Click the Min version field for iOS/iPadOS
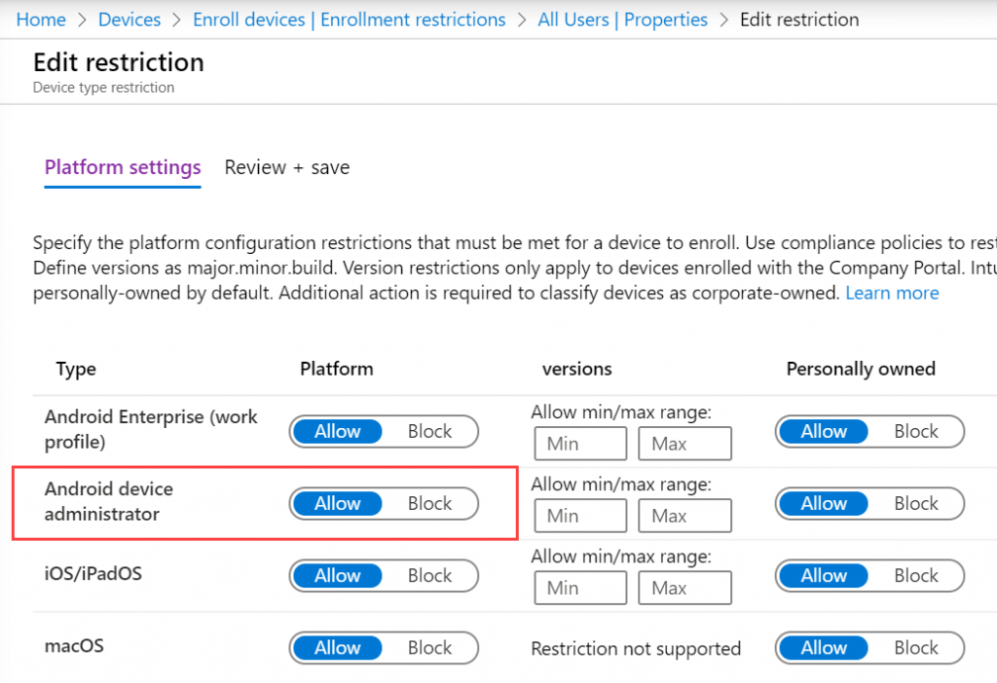997x683 pixels. coord(580,588)
